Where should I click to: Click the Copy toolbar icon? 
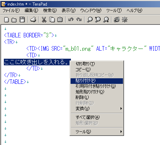point(52,20)
